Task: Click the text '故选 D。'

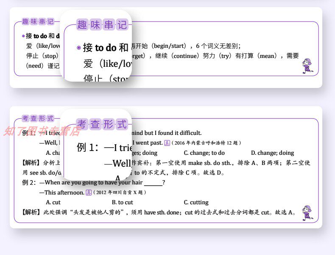Action: (x=214, y=173)
